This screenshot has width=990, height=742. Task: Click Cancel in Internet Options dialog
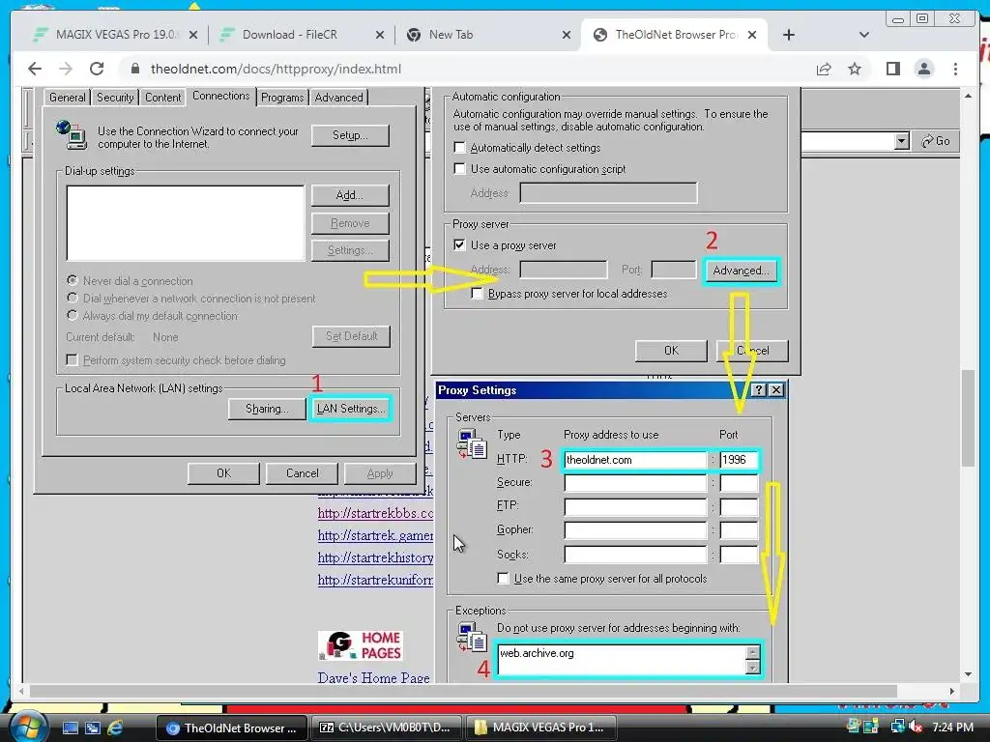tap(302, 473)
